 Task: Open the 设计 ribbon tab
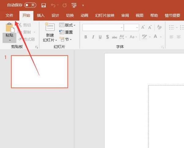55,16
